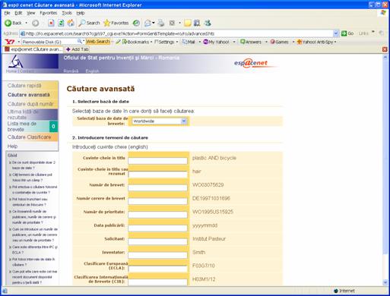Open the browser Search pane
390x296 pixels.
coord(89,23)
